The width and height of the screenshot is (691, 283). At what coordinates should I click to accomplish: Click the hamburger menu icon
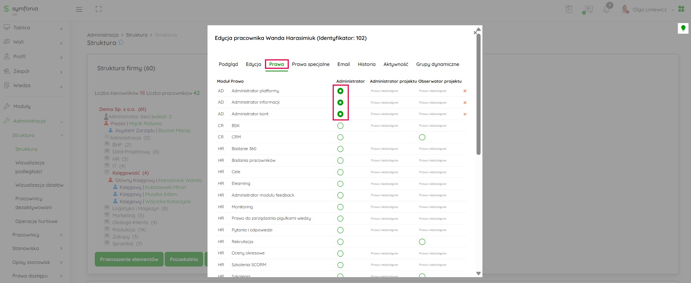[x=79, y=10]
